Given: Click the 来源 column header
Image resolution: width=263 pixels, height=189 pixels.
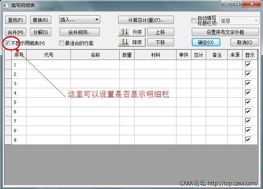Looking at the screenshot, I should pos(235,55).
